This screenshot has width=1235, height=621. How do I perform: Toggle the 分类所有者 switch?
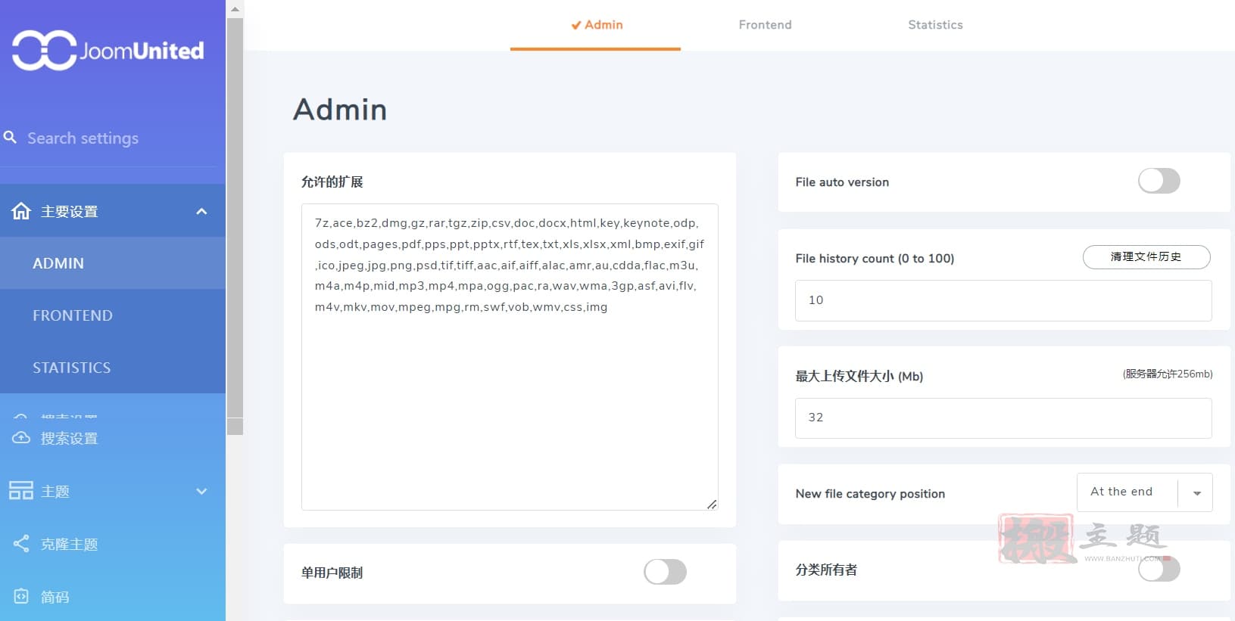coord(1159,569)
